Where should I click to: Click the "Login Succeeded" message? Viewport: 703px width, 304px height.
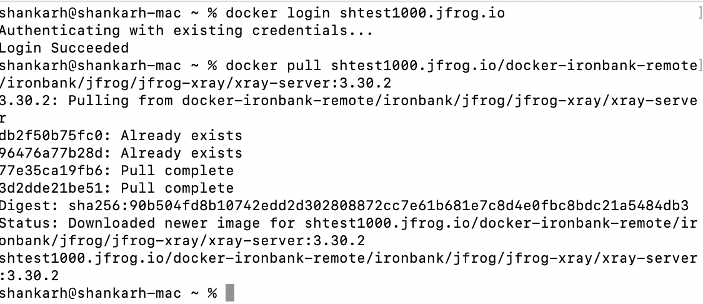click(64, 48)
